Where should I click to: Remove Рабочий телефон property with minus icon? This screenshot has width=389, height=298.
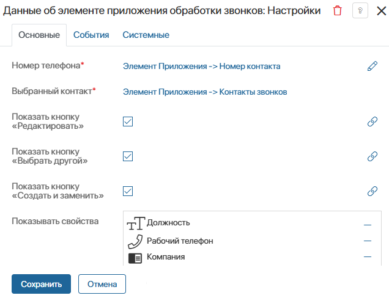[x=368, y=241]
